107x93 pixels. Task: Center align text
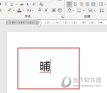click(75, 4)
